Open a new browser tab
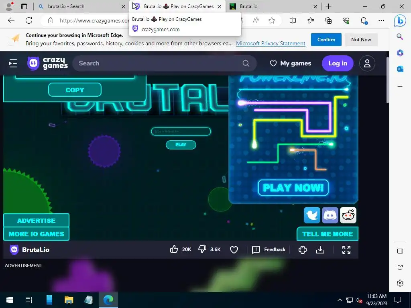The image size is (411, 308). tap(328, 6)
